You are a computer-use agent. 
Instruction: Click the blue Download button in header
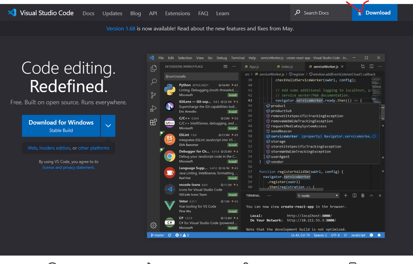click(375, 12)
